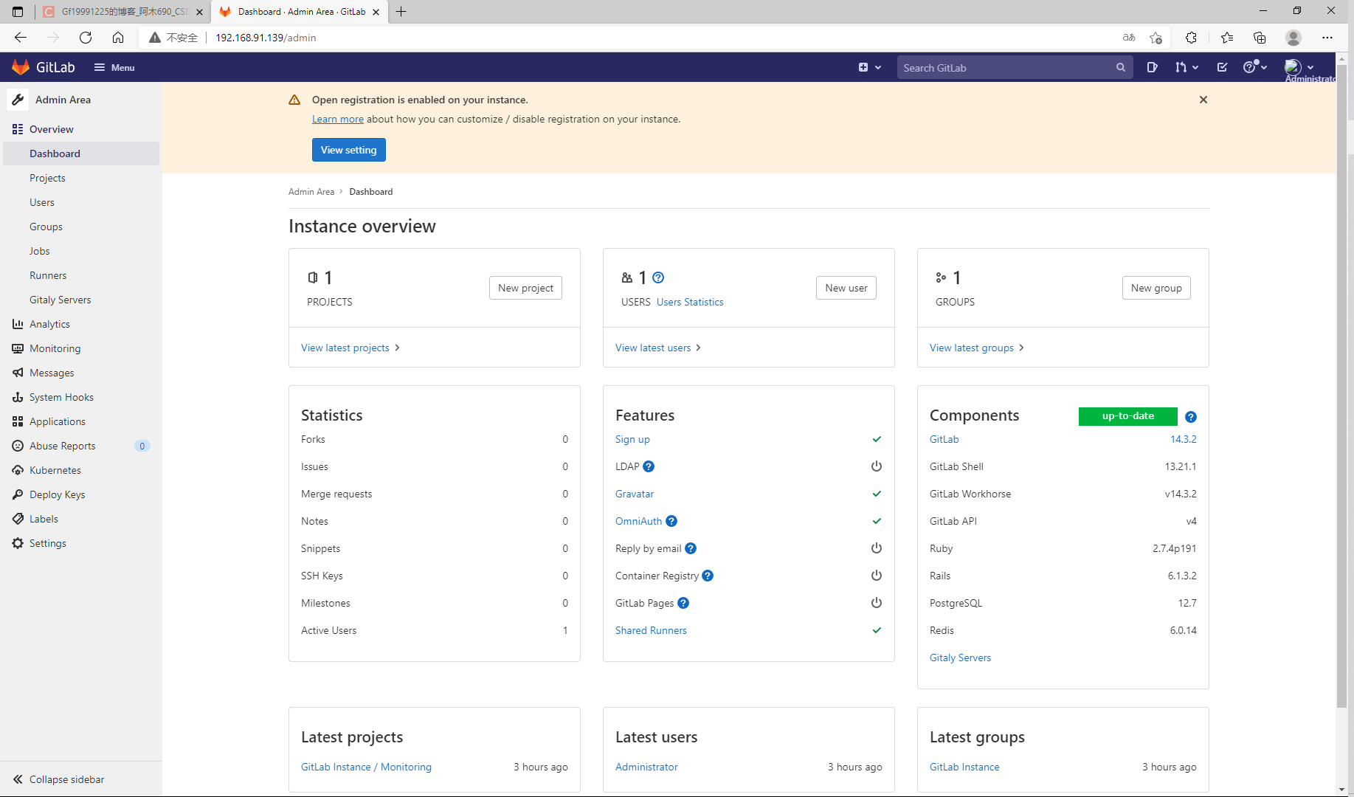Viewport: 1354px width, 797px height.
Task: Click the Abuse Reports icon
Action: click(18, 446)
